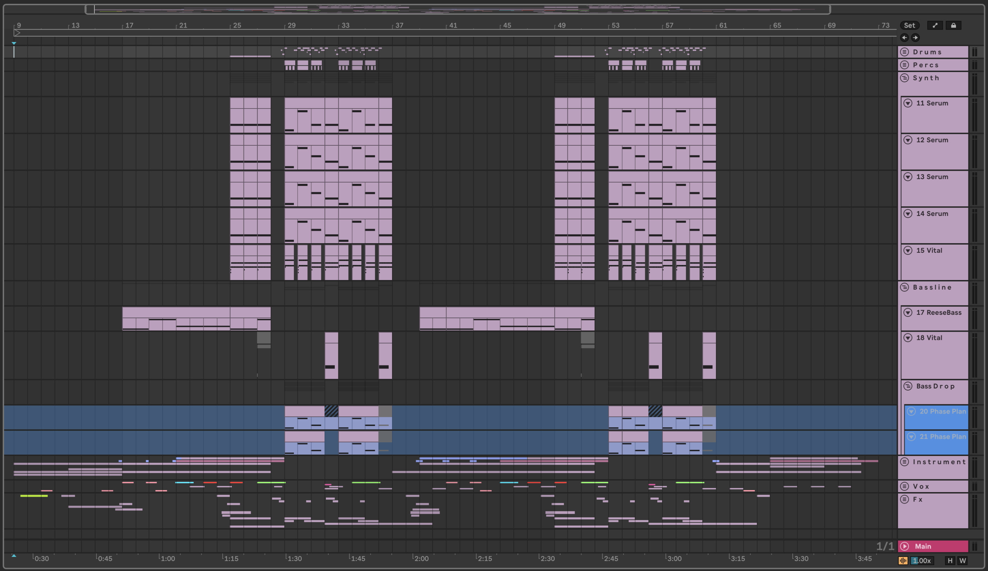Click the Vox group fold icon
This screenshot has height=571, width=988.
coord(905,486)
